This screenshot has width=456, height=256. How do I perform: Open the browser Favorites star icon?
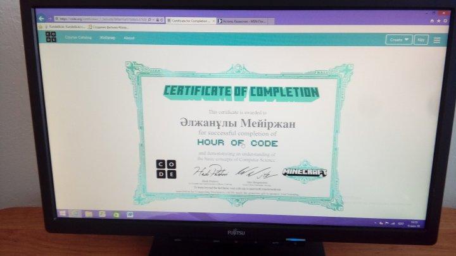438,21
